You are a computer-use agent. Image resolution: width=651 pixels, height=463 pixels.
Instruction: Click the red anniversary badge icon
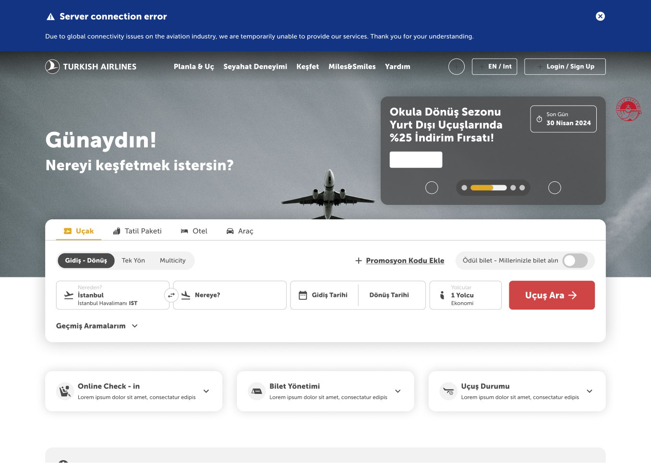(x=628, y=109)
